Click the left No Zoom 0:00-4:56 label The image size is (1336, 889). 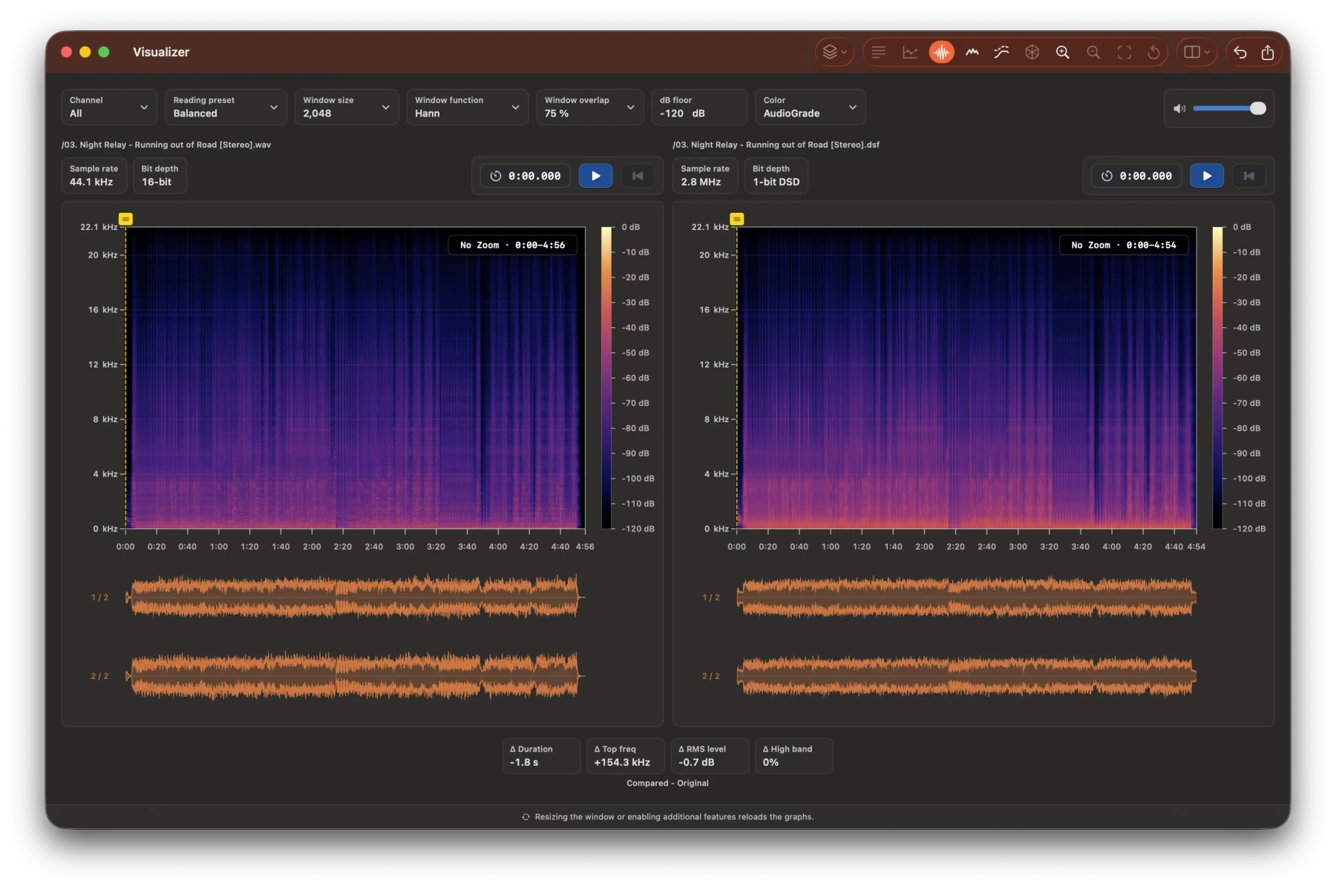[512, 245]
